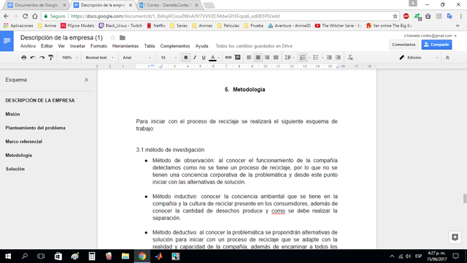Click the blue Compartir button

tap(436, 45)
